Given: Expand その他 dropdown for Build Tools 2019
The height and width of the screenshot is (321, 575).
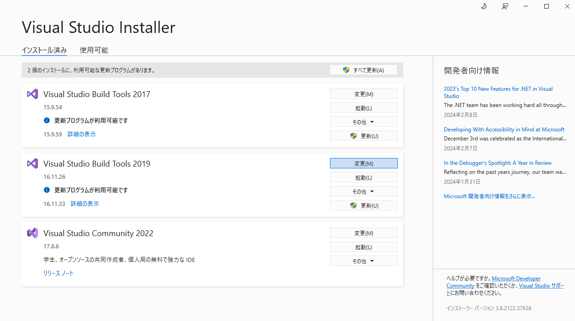Looking at the screenshot, I should pyautogui.click(x=363, y=191).
